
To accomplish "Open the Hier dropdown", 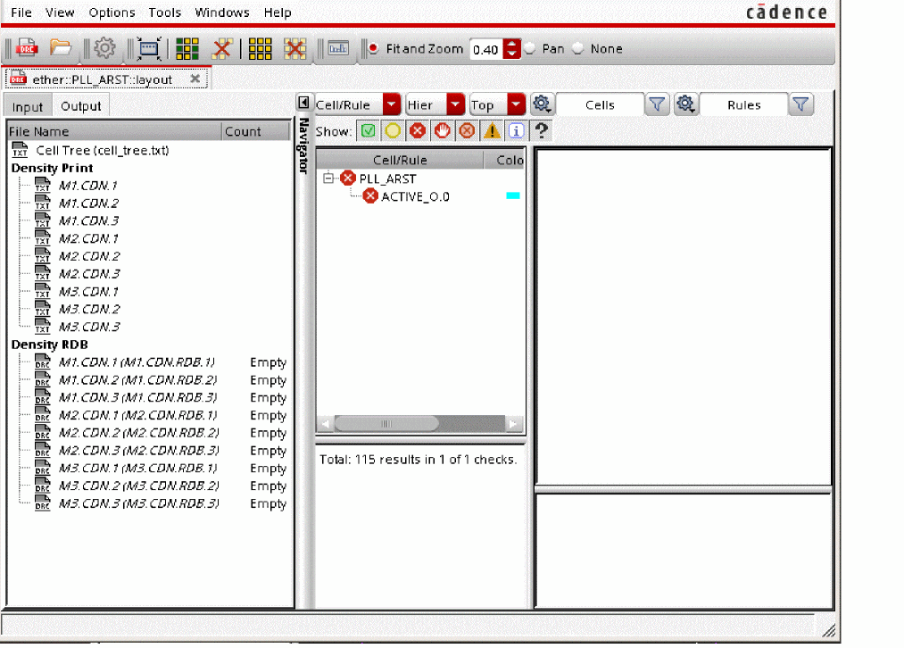I will 455,105.
